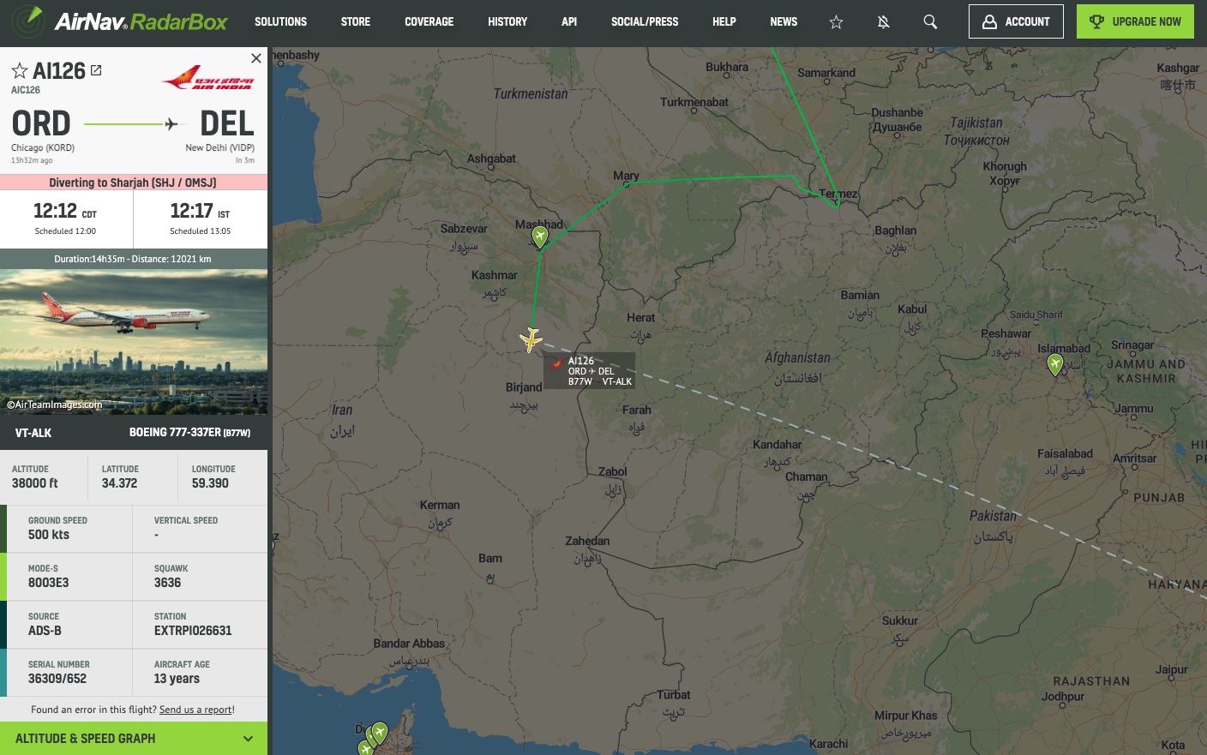This screenshot has height=755, width=1207.
Task: Click the Account button
Action: [x=1016, y=21]
